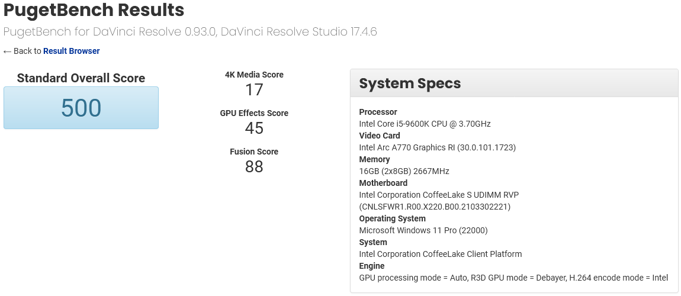Click the Video Card label
Viewport: 681px width, 296px height.
point(380,136)
